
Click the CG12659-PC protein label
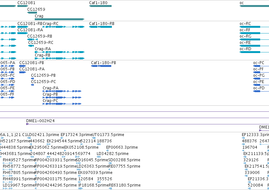tap(43, 82)
